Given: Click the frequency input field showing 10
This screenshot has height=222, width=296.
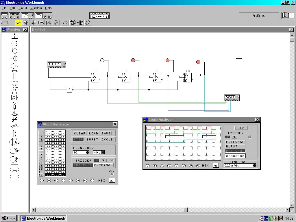Looking at the screenshot, I should (79, 152).
